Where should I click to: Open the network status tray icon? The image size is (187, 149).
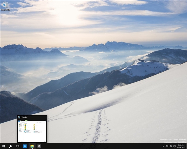[167, 146]
